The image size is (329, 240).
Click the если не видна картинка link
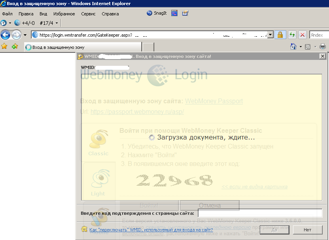click(255, 187)
